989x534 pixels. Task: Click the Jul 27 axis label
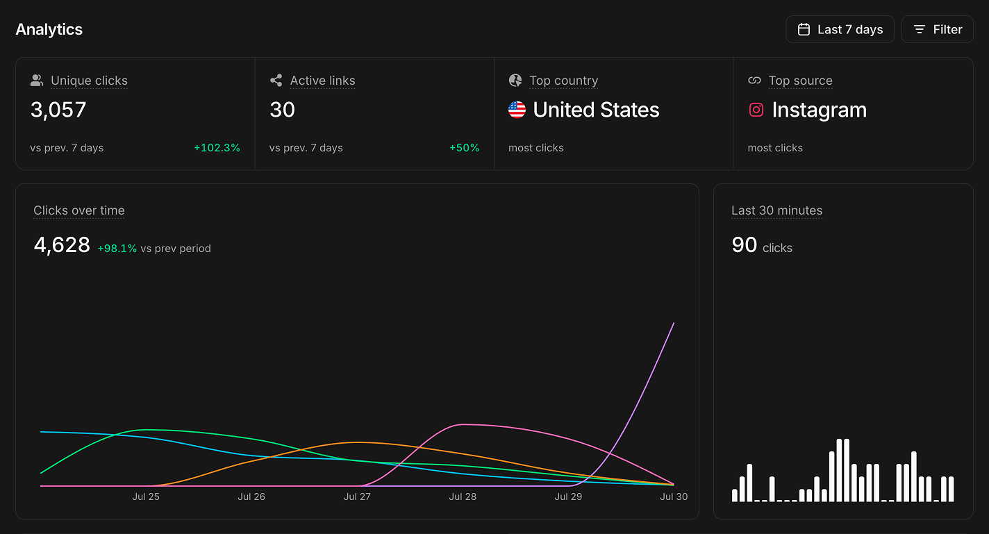tap(357, 497)
